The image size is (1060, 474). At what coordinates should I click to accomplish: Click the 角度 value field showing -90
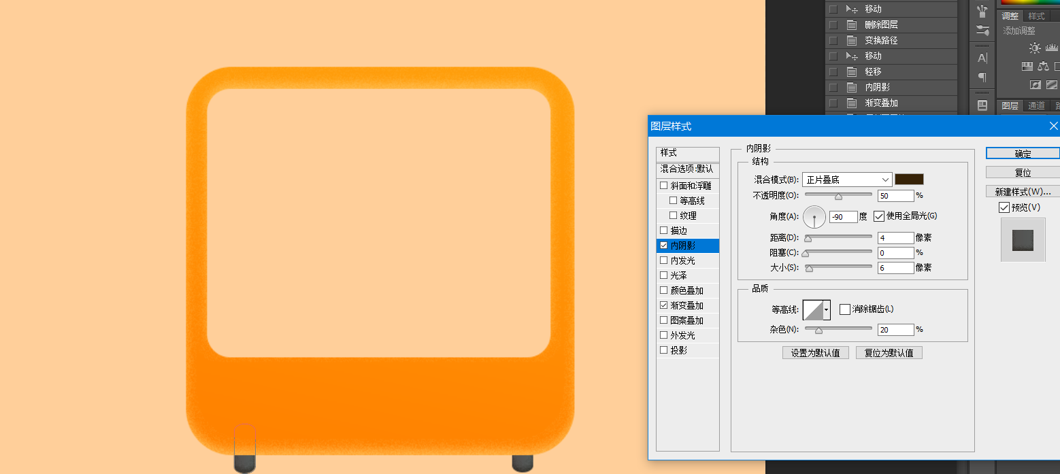[x=843, y=217]
